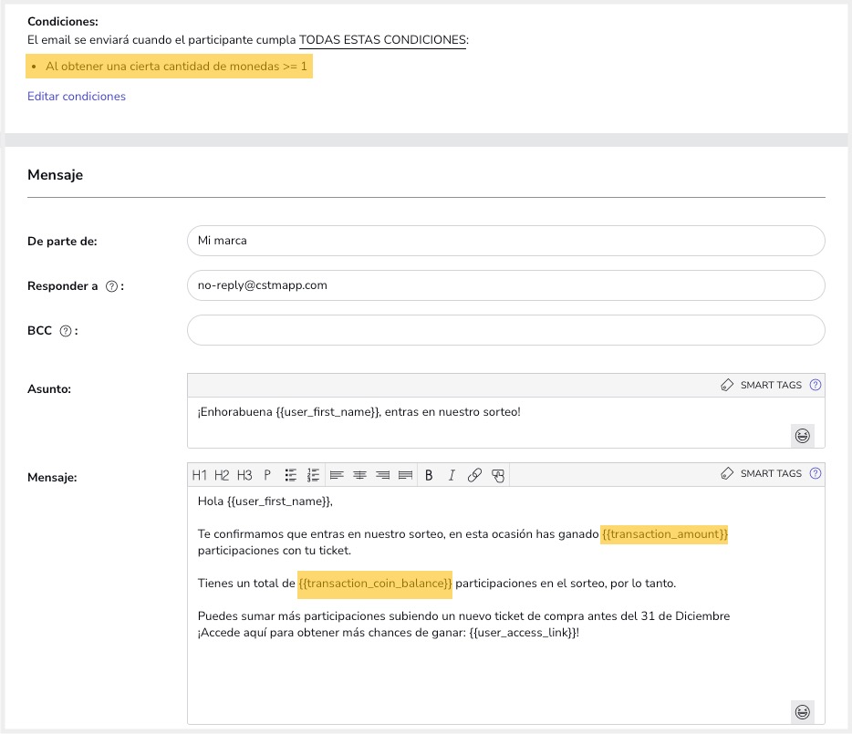The width and height of the screenshot is (852, 734).
Task: Apply H3 heading format
Action: click(x=244, y=475)
